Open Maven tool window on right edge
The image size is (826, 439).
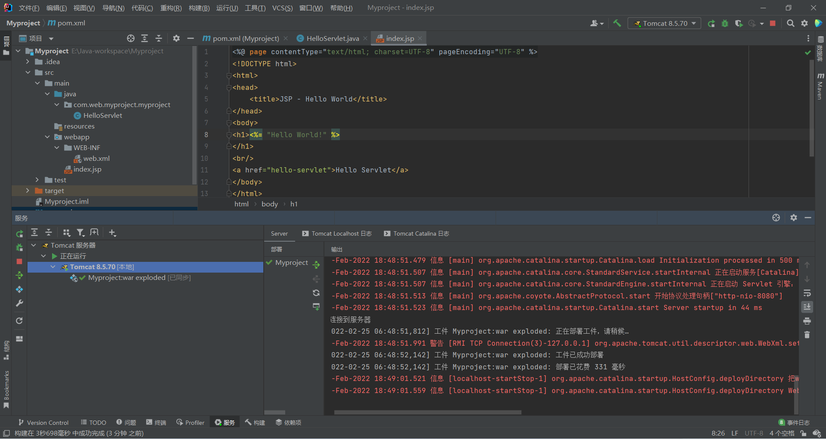point(820,86)
